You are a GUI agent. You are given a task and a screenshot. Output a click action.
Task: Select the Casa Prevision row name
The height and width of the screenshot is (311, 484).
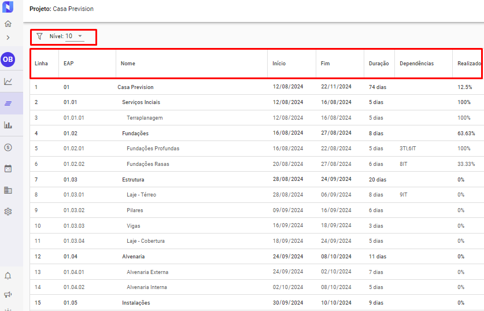pos(135,87)
